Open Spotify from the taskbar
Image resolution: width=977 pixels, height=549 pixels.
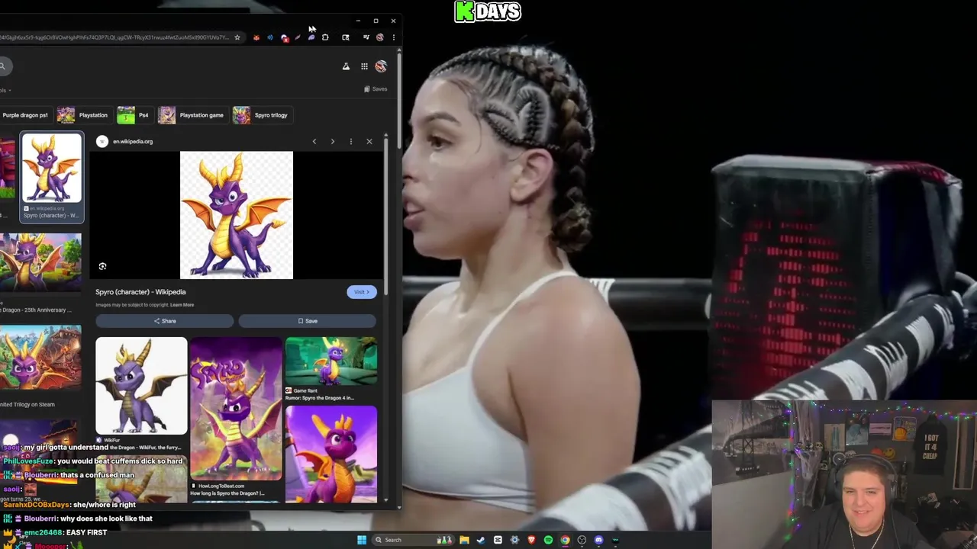click(548, 540)
